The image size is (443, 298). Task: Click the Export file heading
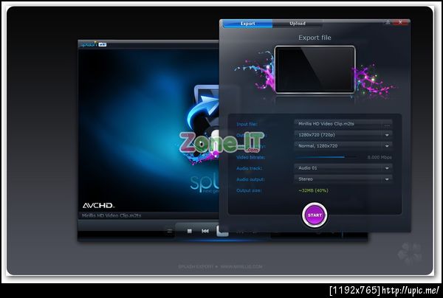[x=315, y=38]
